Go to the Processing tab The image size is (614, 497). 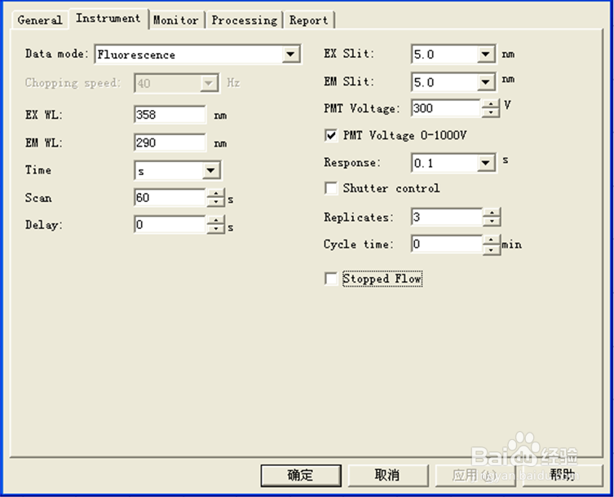click(245, 20)
